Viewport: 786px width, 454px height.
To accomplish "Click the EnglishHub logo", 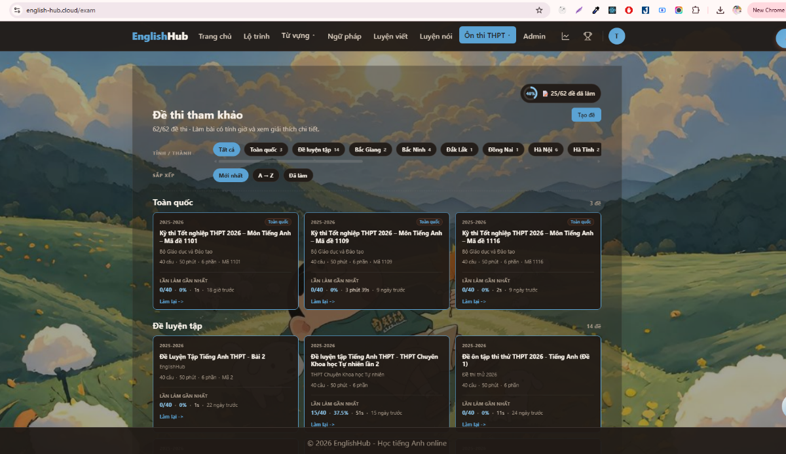I will [x=160, y=36].
